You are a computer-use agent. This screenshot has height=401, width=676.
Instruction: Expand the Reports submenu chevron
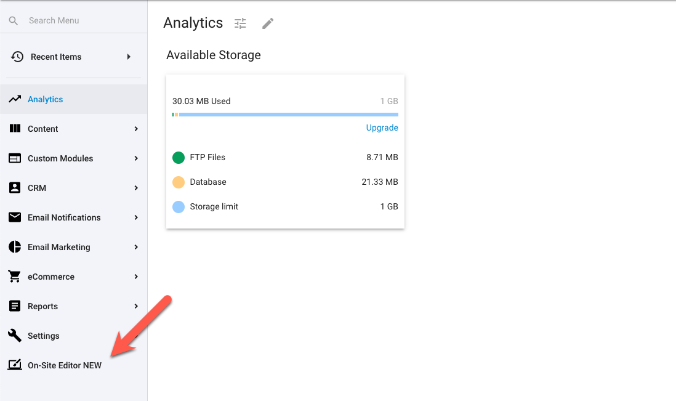(x=136, y=306)
